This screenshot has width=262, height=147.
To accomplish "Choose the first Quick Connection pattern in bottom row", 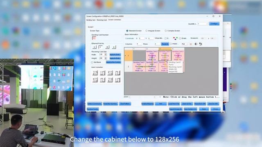I will click(x=95, y=80).
